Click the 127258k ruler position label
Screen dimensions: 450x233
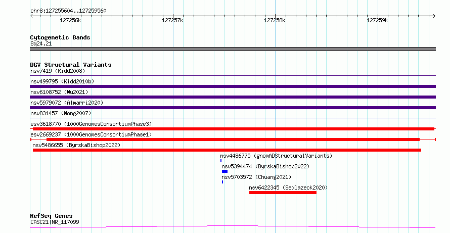[x=275, y=20]
